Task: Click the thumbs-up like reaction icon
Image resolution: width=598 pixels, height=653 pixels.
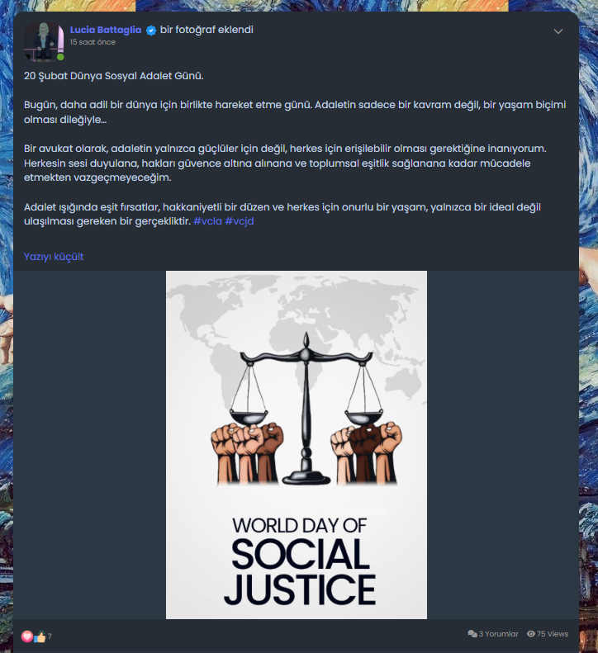Action: tap(40, 636)
